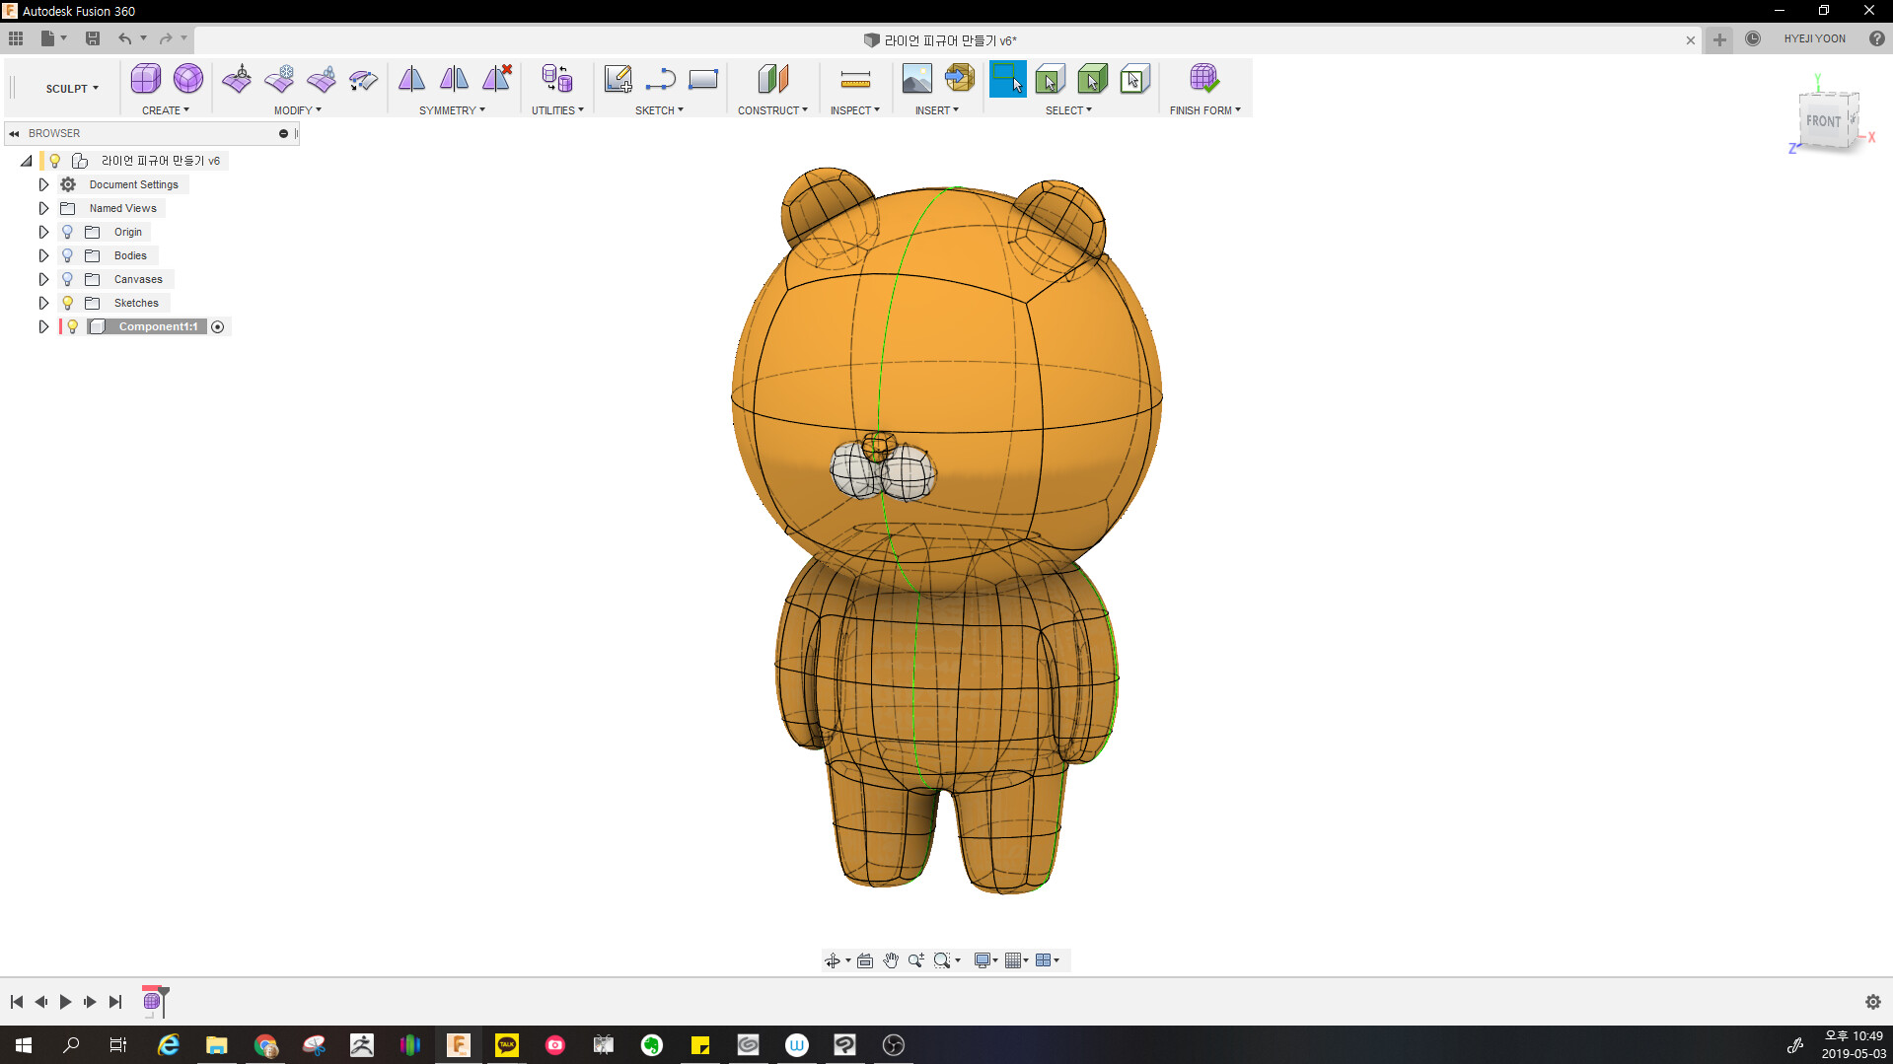Viewport: 1893px width, 1064px height.
Task: Toggle visibility of Component1:1
Action: (72, 326)
